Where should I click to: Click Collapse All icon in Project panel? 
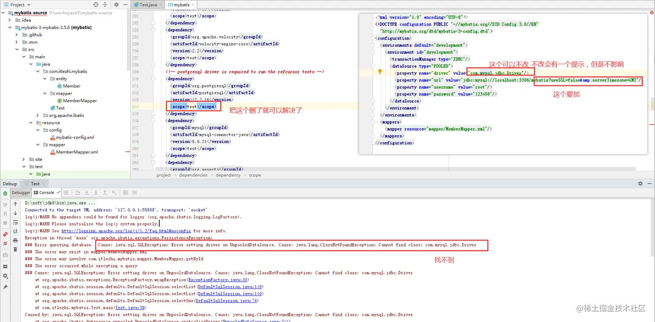pos(105,5)
